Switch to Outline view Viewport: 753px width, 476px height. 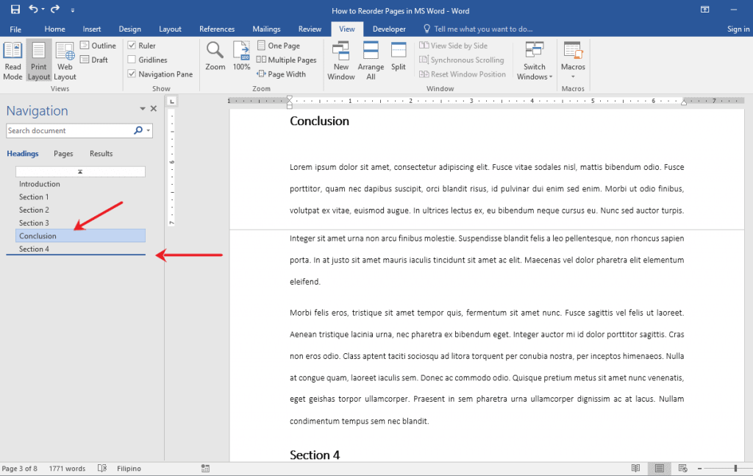tap(98, 45)
